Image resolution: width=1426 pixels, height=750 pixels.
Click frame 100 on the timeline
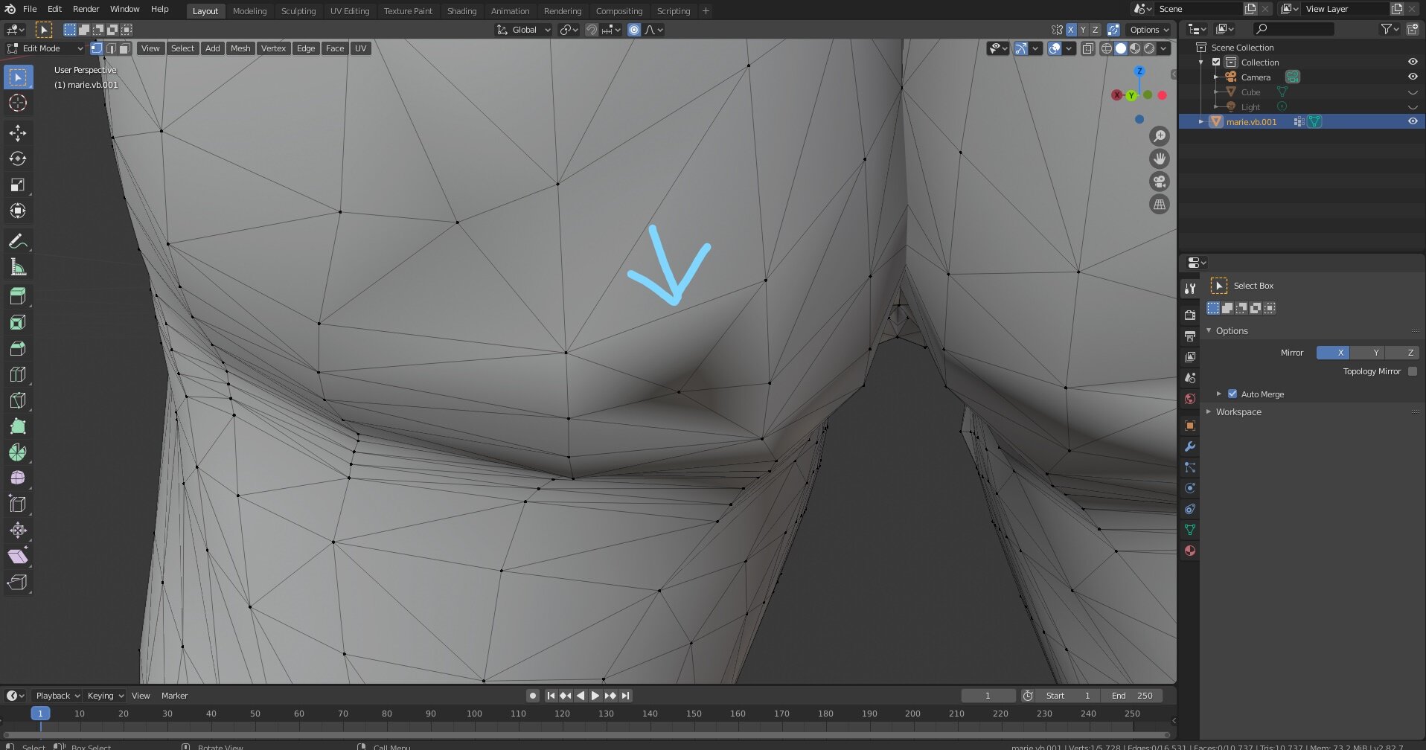(474, 714)
